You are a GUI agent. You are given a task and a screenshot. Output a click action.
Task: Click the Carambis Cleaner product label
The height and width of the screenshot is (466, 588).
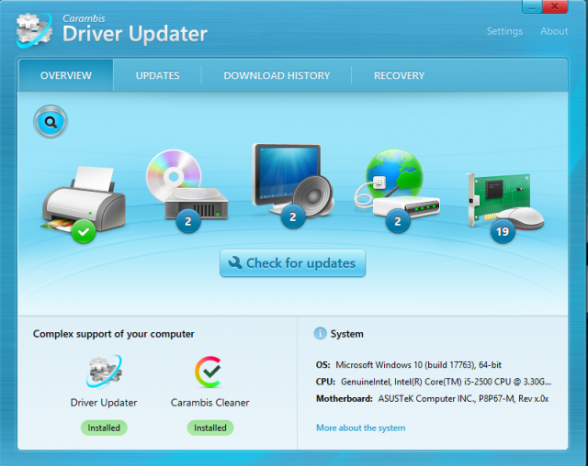[x=210, y=403]
